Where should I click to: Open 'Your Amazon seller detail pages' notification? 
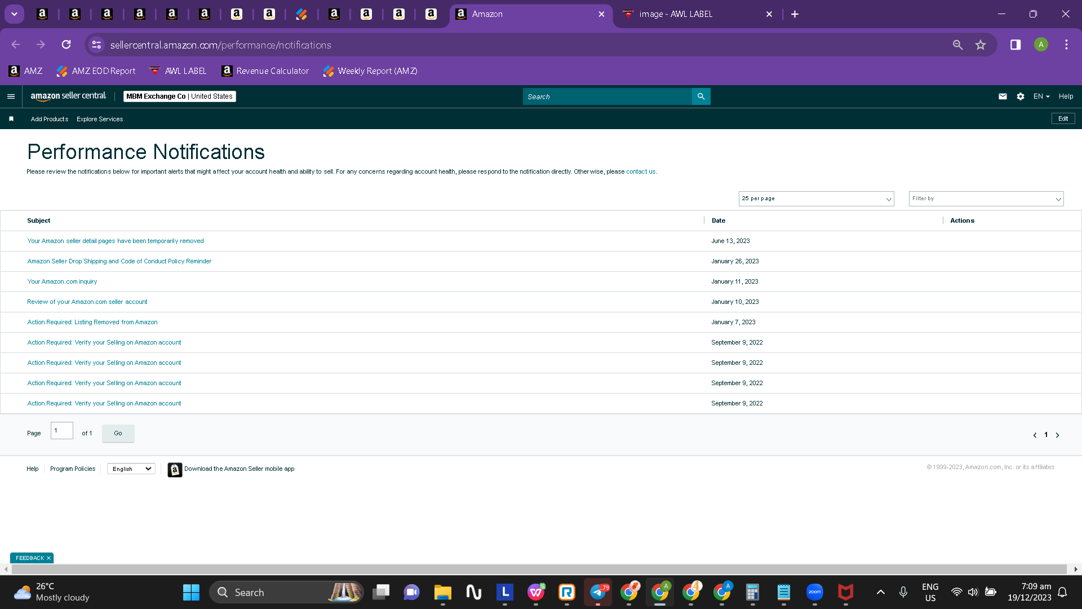116,241
